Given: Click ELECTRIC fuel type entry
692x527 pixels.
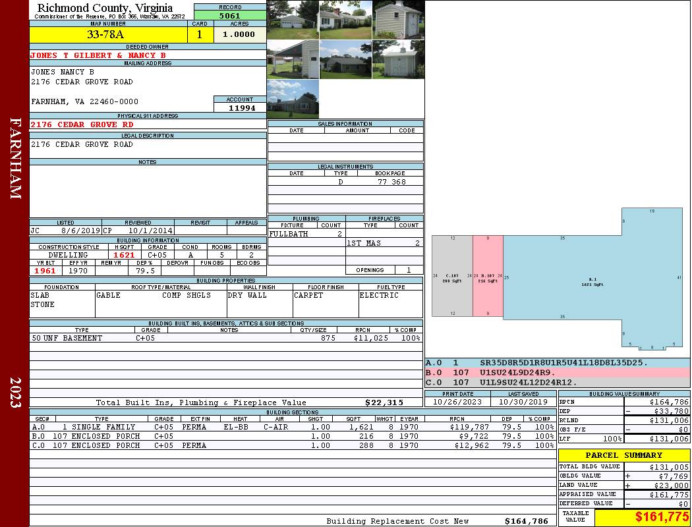Looking at the screenshot, I should [379, 295].
